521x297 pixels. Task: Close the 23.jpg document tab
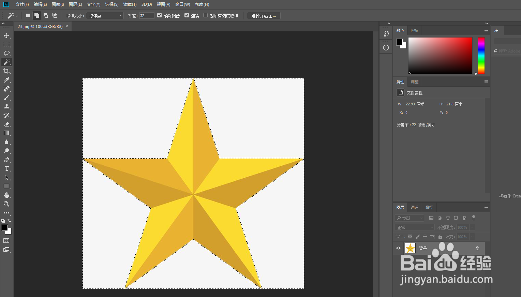tap(67, 26)
